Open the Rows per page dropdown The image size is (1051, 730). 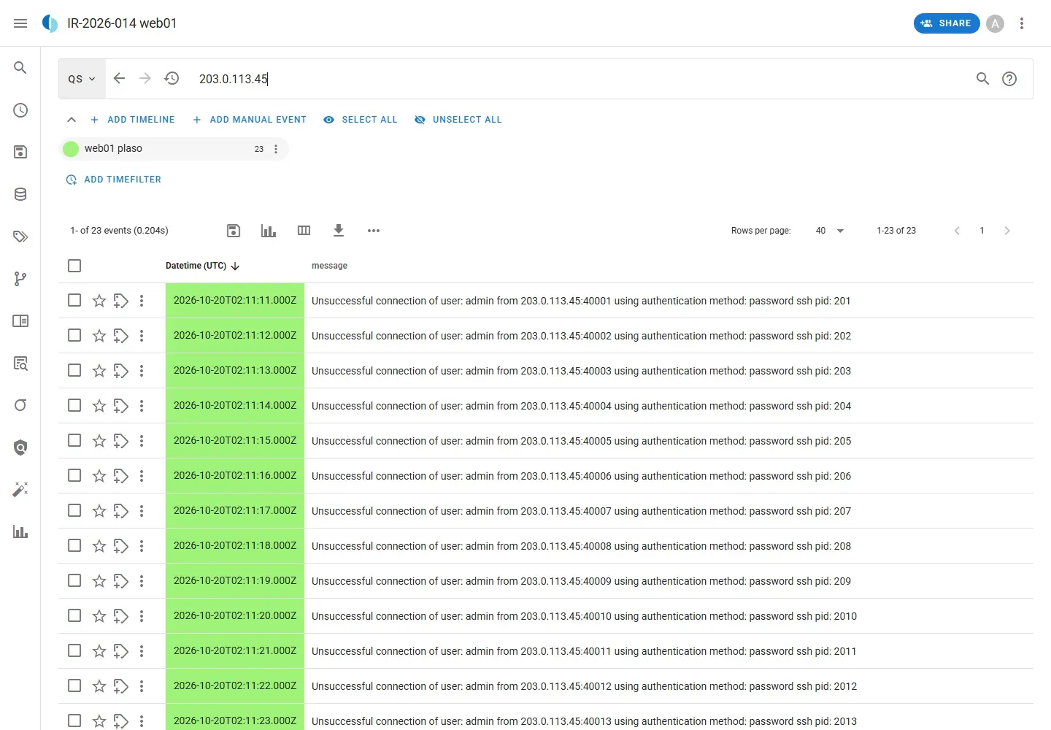pyautogui.click(x=830, y=231)
